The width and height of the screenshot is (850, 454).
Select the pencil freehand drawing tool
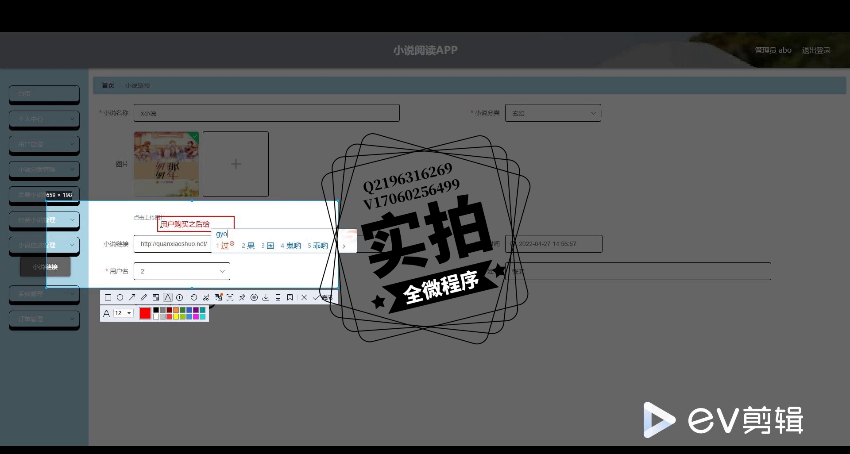pos(143,297)
